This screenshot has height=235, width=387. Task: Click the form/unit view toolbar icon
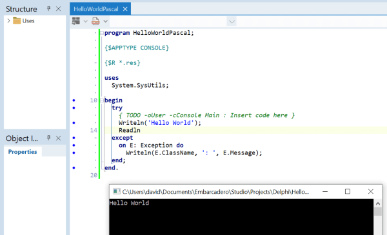(75, 21)
